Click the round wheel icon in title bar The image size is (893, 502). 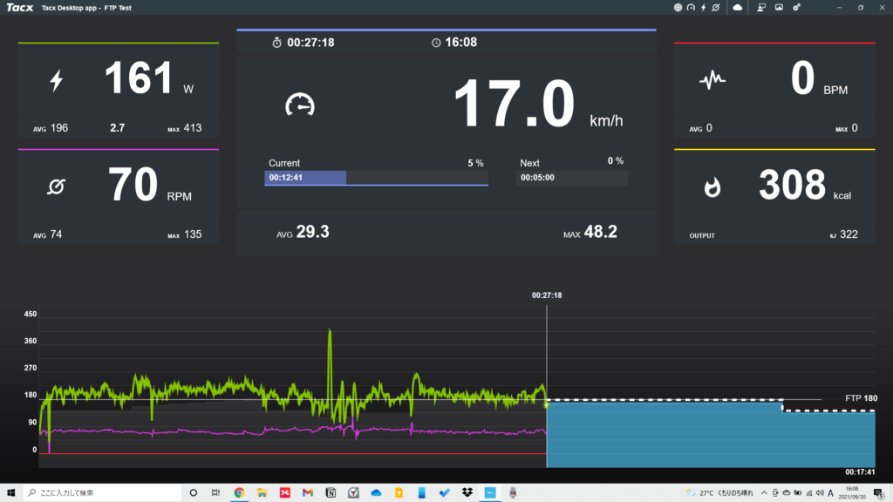point(678,7)
